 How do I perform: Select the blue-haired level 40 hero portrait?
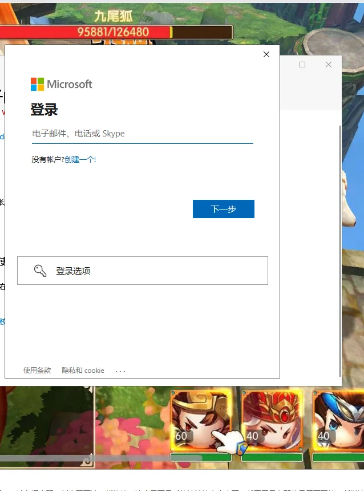[x=339, y=421]
